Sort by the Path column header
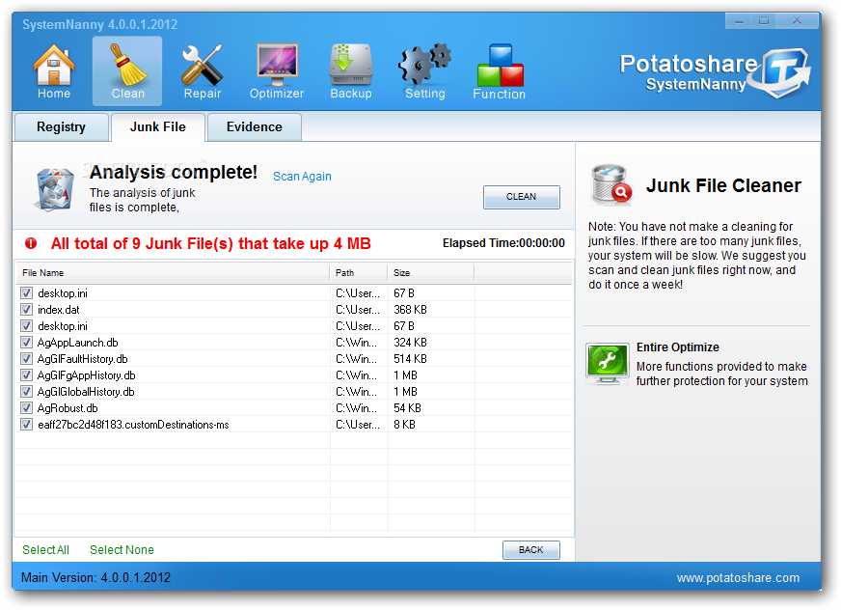This screenshot has width=841, height=610. (x=358, y=273)
